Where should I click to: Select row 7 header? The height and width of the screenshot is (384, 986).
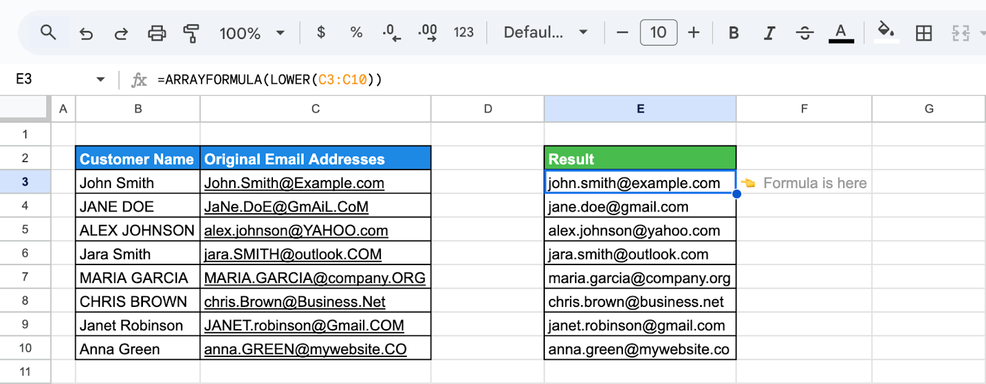[25, 277]
